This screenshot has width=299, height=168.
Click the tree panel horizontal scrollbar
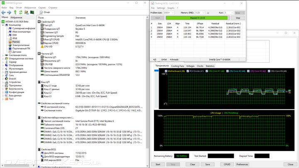(18, 166)
